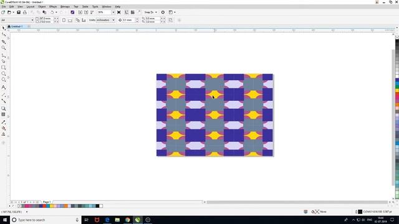Select the Connector tool
399x224 pixels.
pos(4,101)
